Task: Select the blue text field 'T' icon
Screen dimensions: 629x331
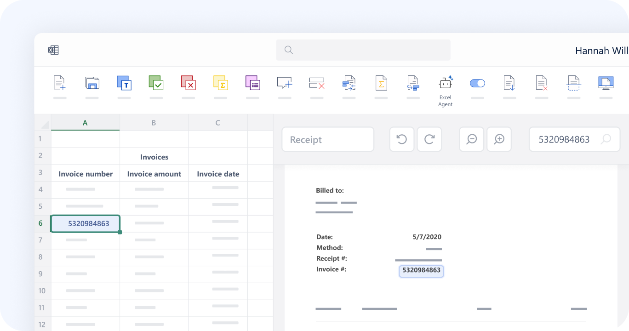Action: 124,83
